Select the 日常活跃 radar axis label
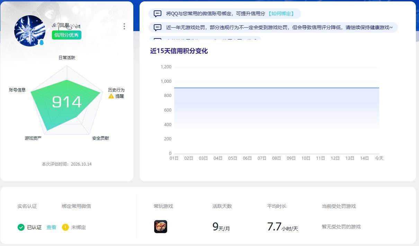Image resolution: width=419 pixels, height=246 pixels. pyautogui.click(x=67, y=58)
